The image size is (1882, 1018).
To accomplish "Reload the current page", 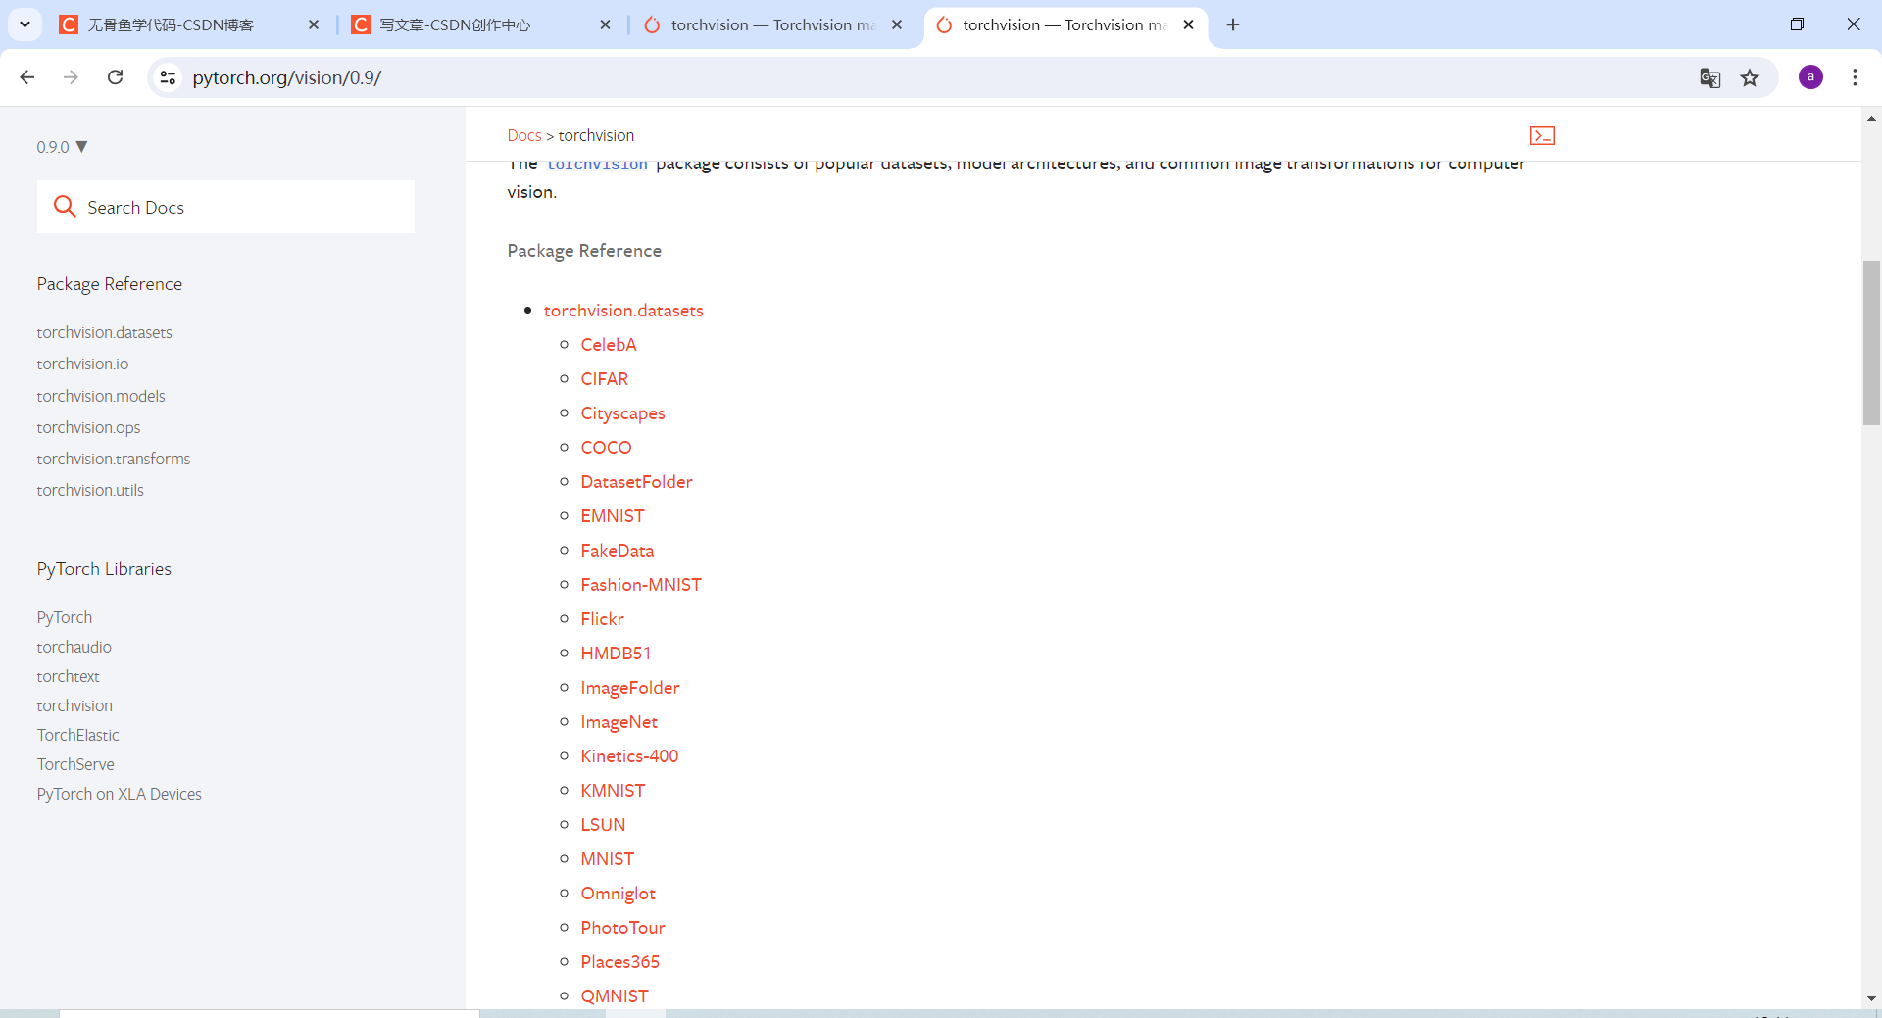I will click(x=115, y=77).
